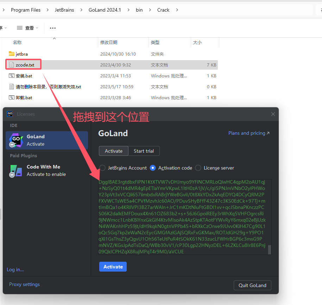The image size is (322, 305).
Task: Click the blue Activate button
Action: click(113, 267)
